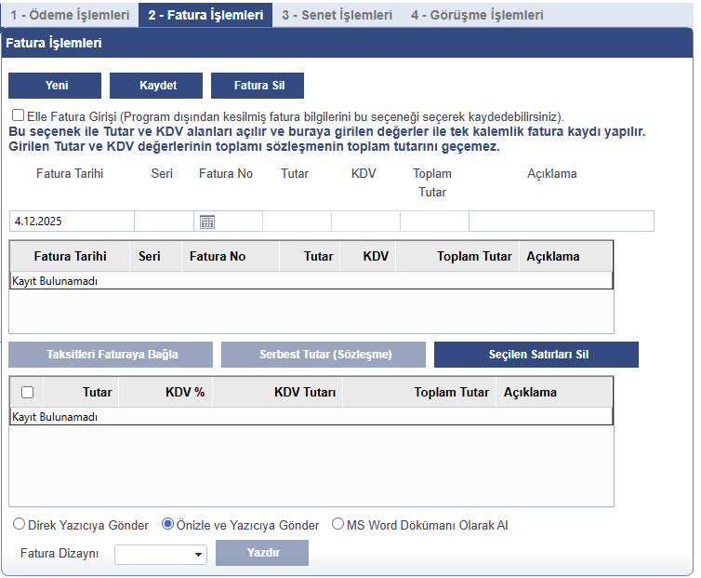Click the Fatura Tarihi date input field
701x578 pixels.
click(71, 222)
